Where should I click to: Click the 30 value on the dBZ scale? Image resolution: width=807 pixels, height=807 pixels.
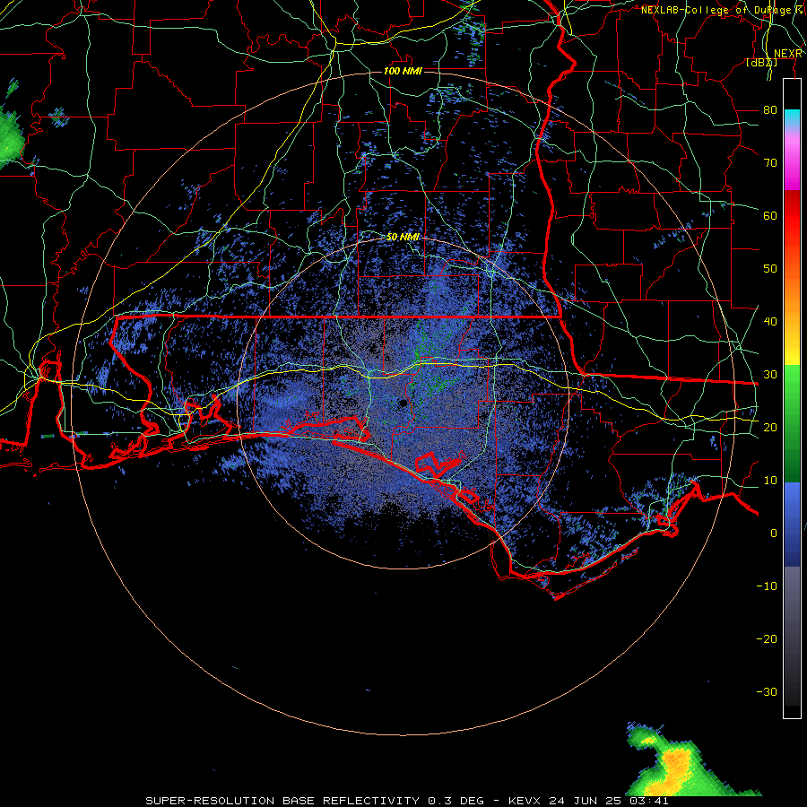pyautogui.click(x=770, y=375)
